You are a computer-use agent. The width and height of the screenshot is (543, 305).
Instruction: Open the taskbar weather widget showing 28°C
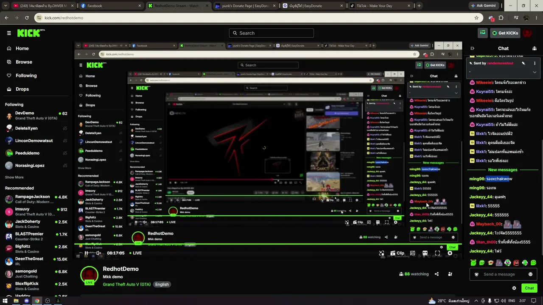tap(449, 301)
